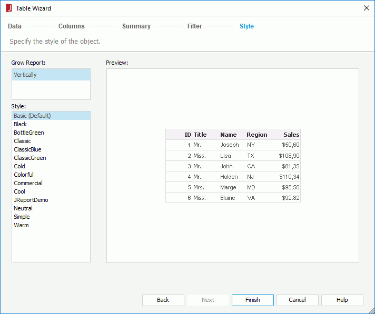
Task: Click the window resize grip corner
Action: (x=372, y=311)
